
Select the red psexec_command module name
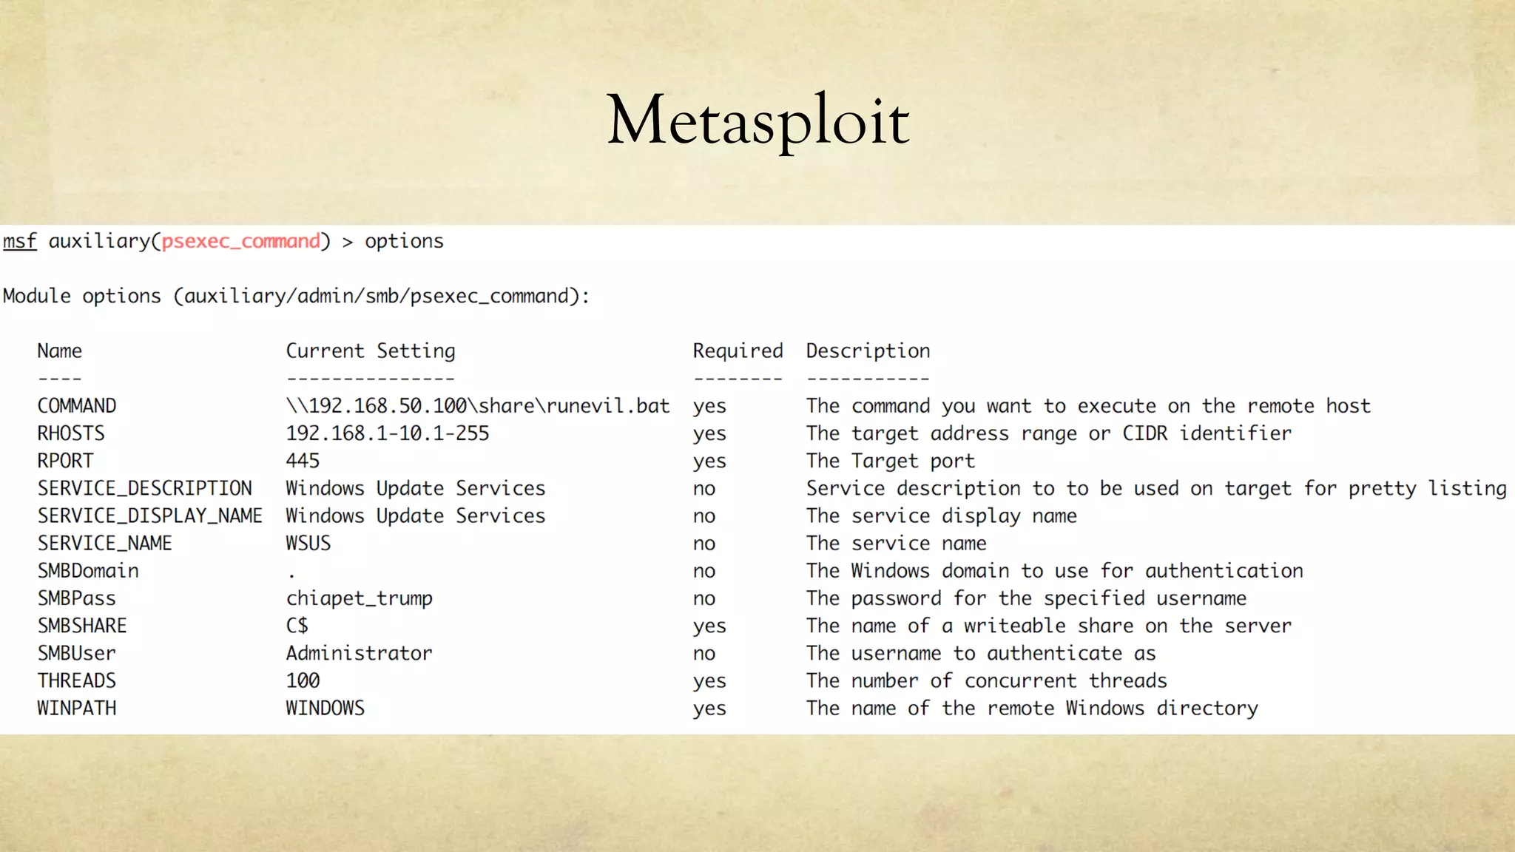point(241,242)
